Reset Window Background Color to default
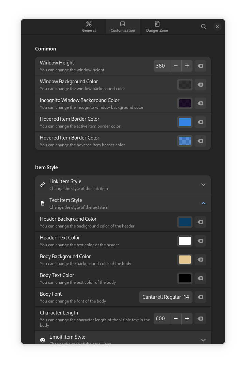The width and height of the screenshot is (246, 367). [x=200, y=85]
